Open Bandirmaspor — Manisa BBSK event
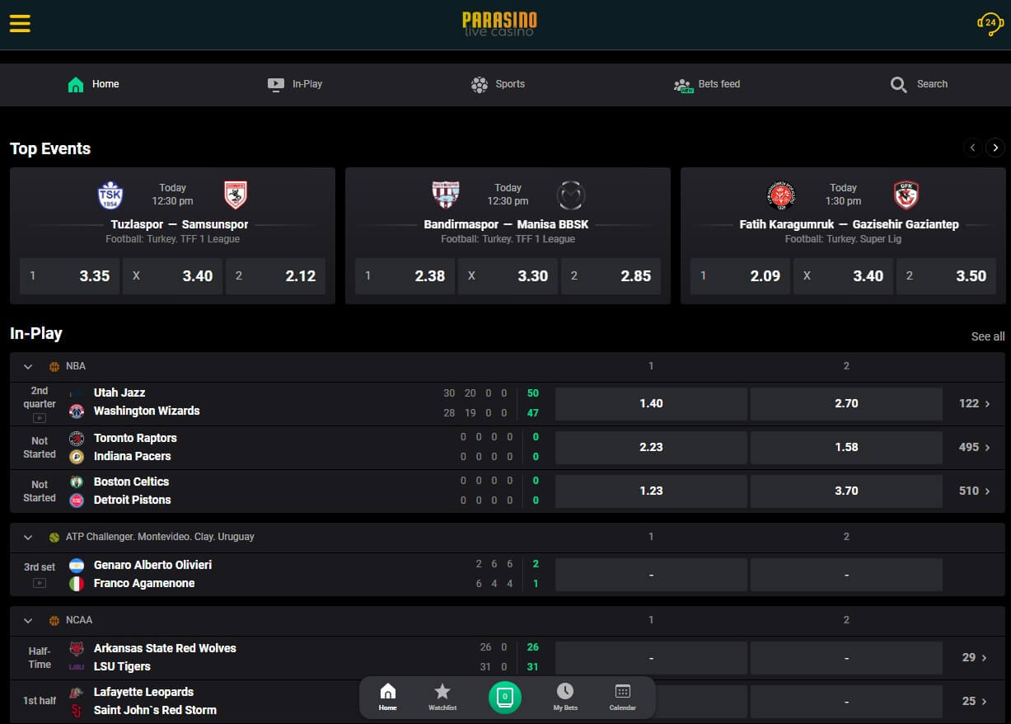The height and width of the screenshot is (724, 1011). click(x=507, y=224)
